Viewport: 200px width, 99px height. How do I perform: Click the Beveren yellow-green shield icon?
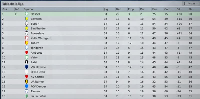point(26,19)
